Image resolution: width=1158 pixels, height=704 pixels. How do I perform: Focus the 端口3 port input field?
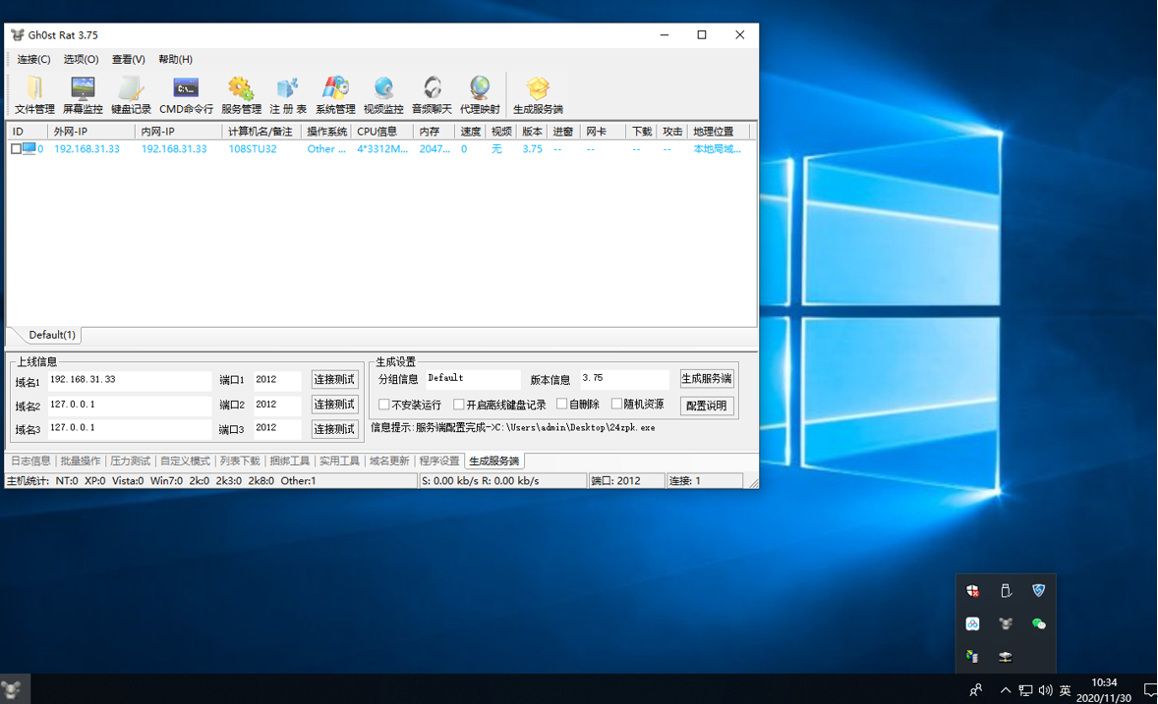(x=277, y=429)
